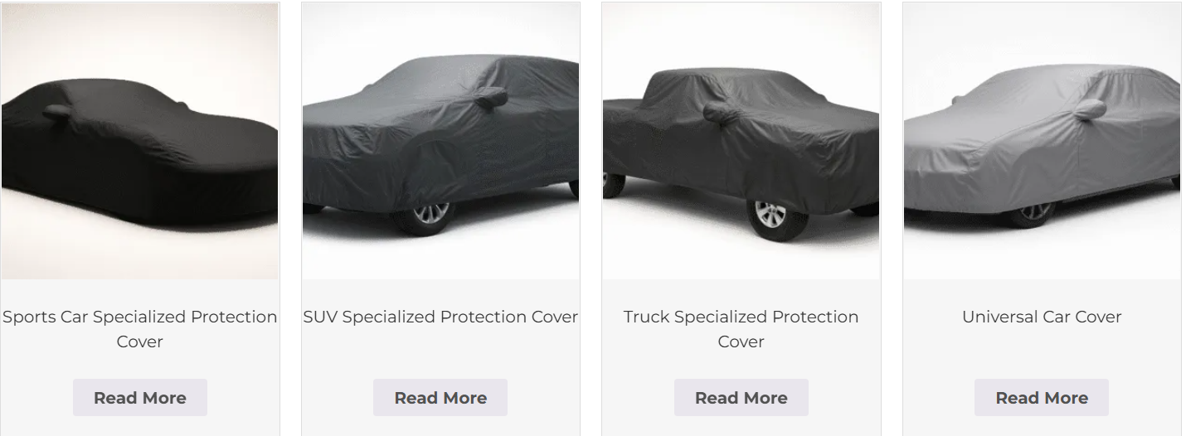
Task: Select the dark gray SUV cover photo
Action: pyautogui.click(x=440, y=141)
